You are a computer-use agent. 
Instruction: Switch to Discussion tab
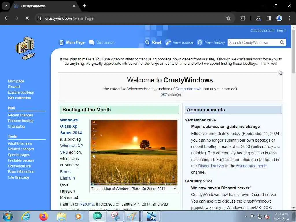coord(102,42)
